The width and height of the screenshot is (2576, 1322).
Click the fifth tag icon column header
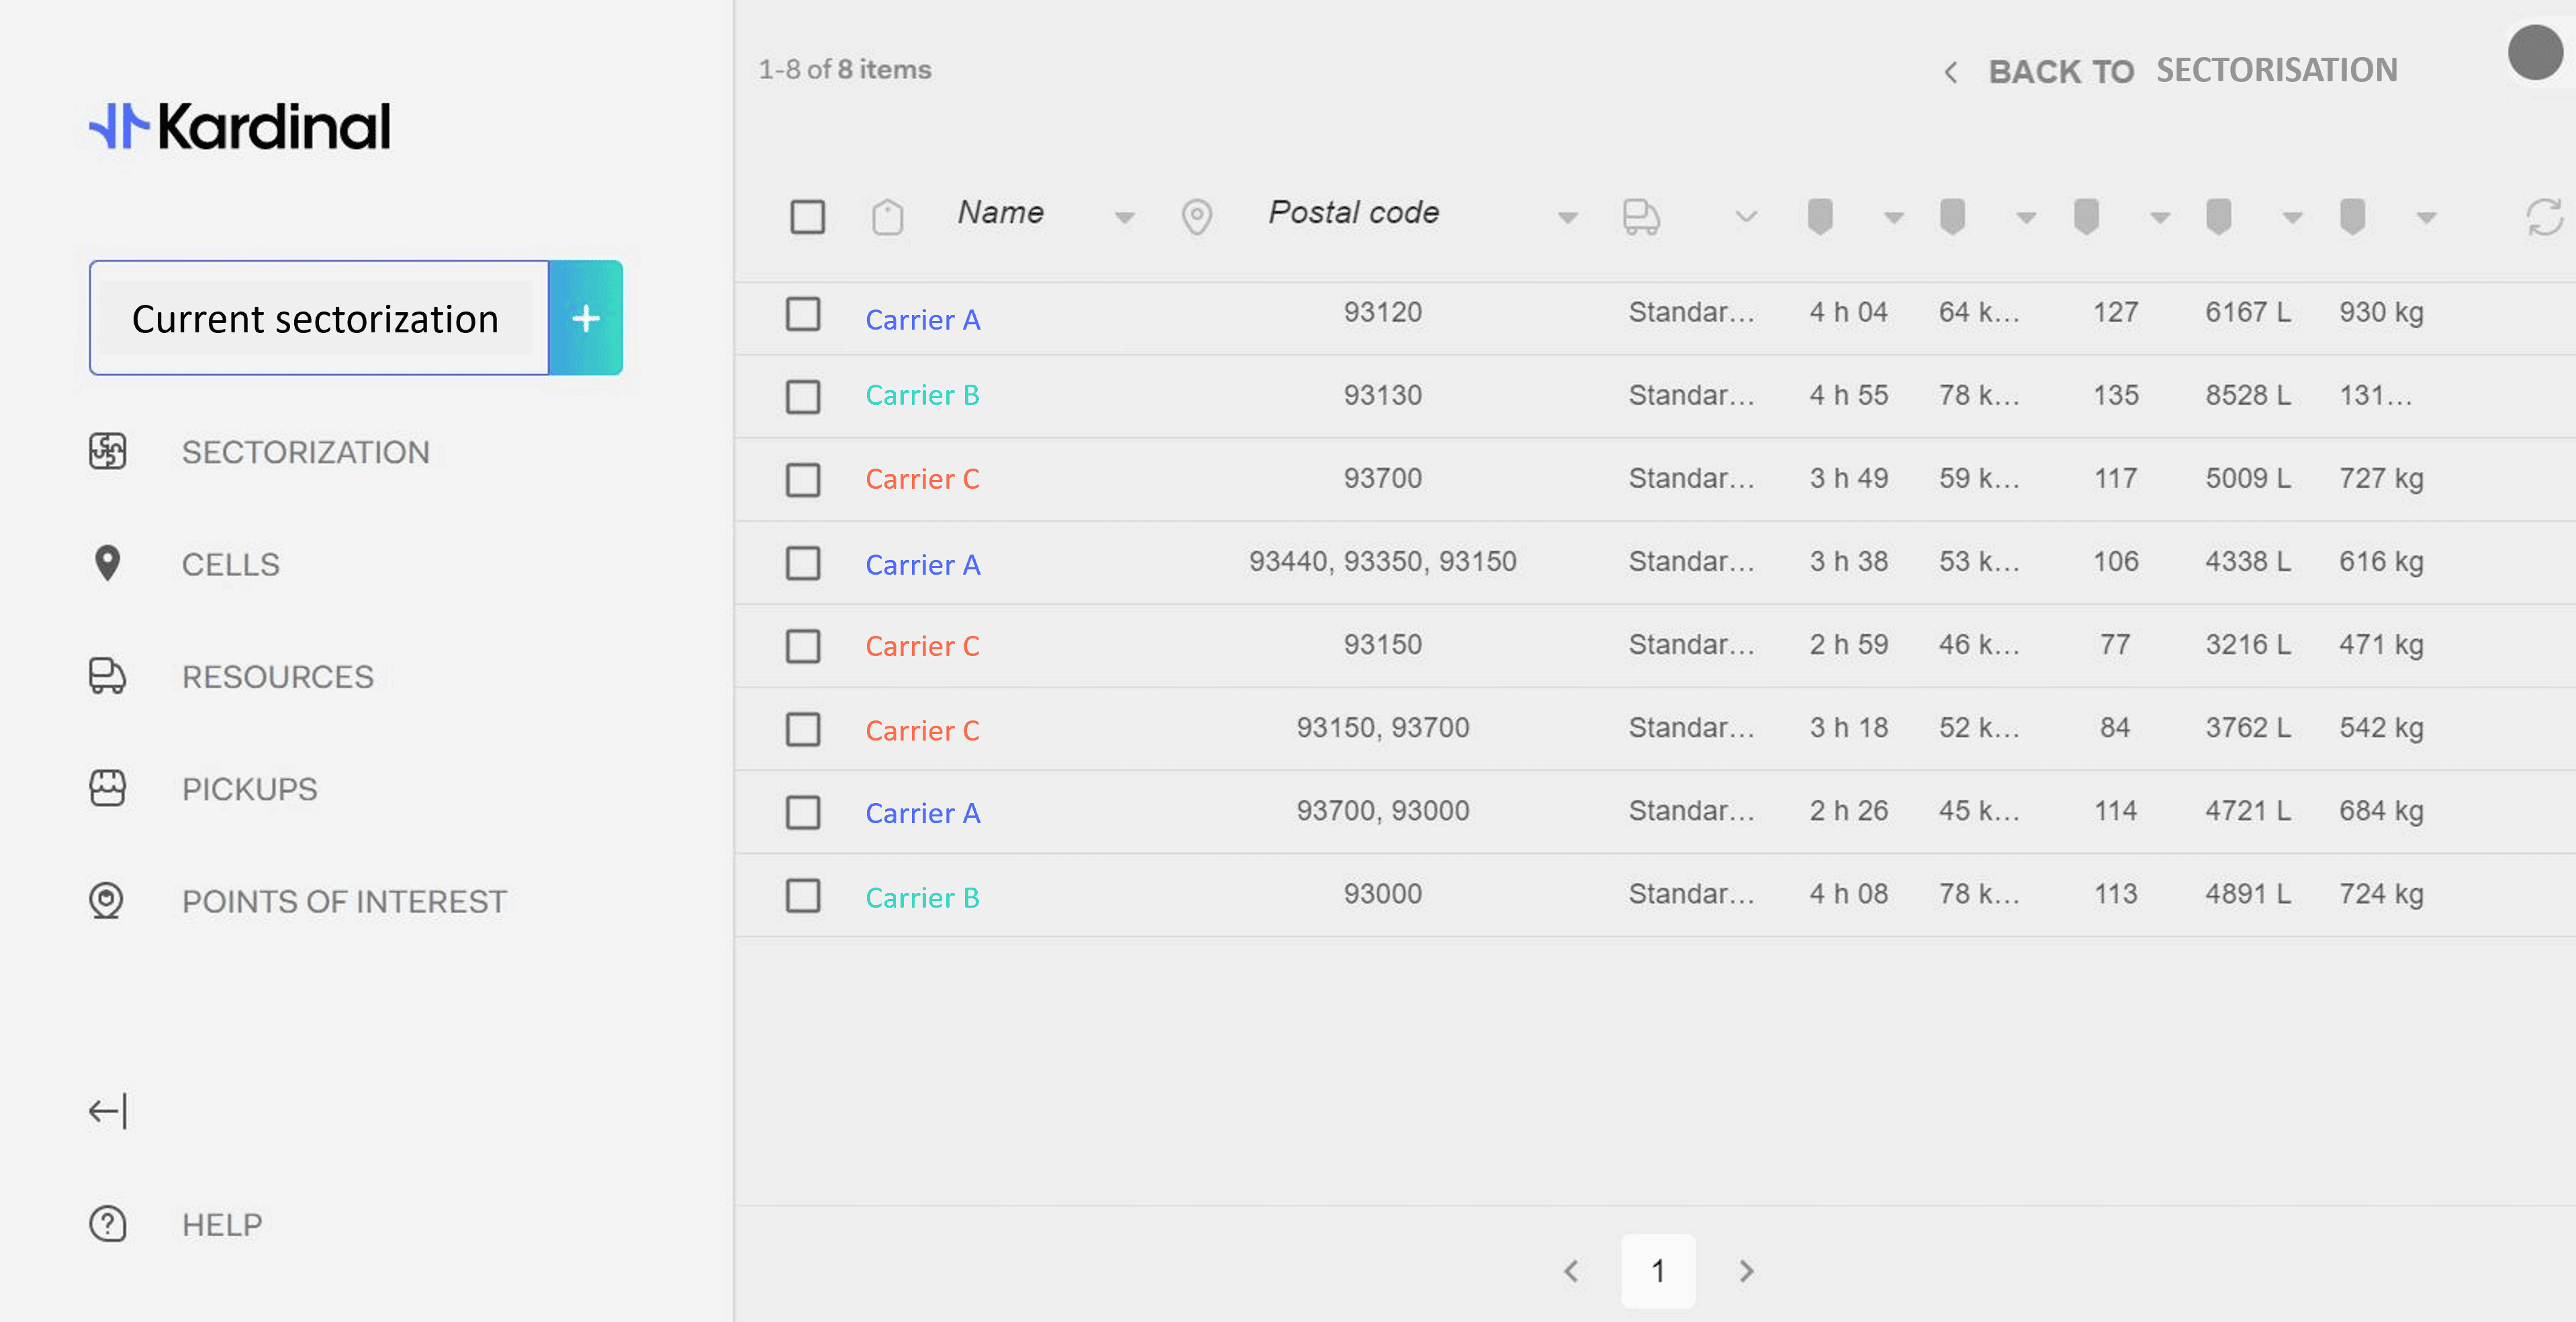click(x=2353, y=216)
